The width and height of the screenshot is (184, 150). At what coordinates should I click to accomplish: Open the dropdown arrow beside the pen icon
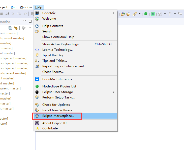click(139, 14)
